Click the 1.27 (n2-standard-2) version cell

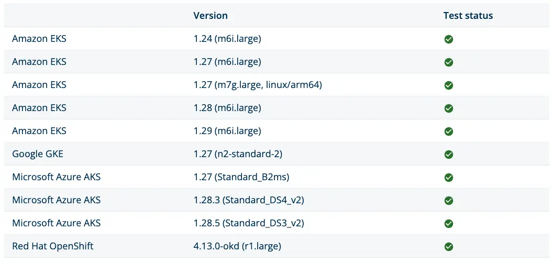(x=238, y=154)
